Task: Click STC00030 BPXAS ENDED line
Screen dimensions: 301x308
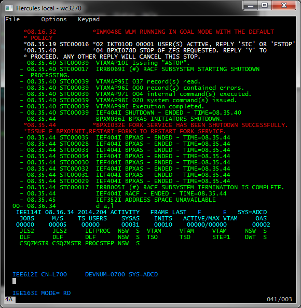Action: point(125,162)
